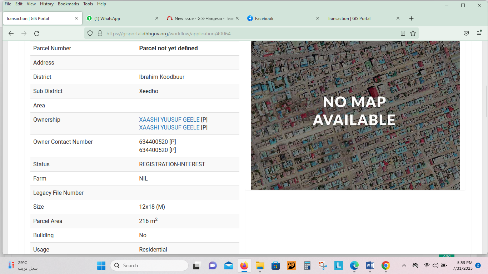
Task: Go back to the previous page
Action: point(11,33)
